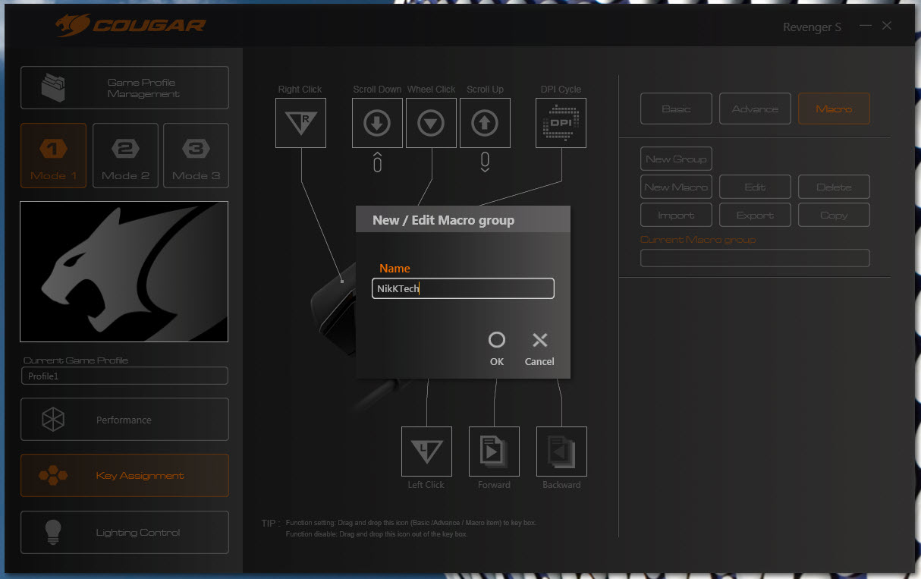The width and height of the screenshot is (921, 579).
Task: Open the Performance section
Action: pyautogui.click(x=124, y=420)
